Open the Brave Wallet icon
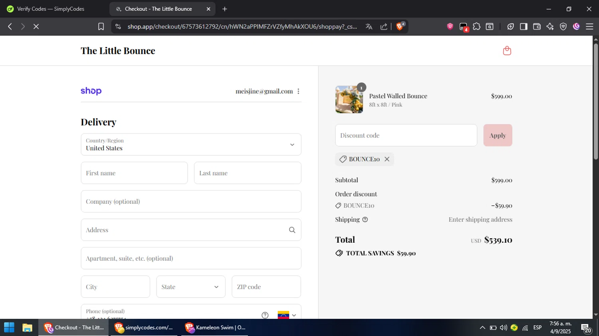Image resolution: width=599 pixels, height=336 pixels. (x=537, y=26)
